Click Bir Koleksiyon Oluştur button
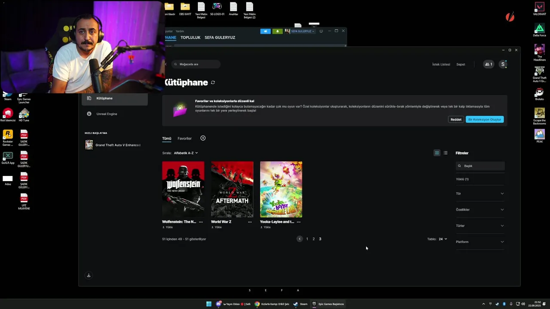550x309 pixels. click(485, 119)
